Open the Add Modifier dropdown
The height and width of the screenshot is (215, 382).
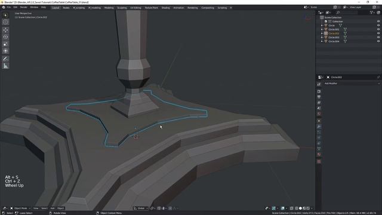[352, 84]
